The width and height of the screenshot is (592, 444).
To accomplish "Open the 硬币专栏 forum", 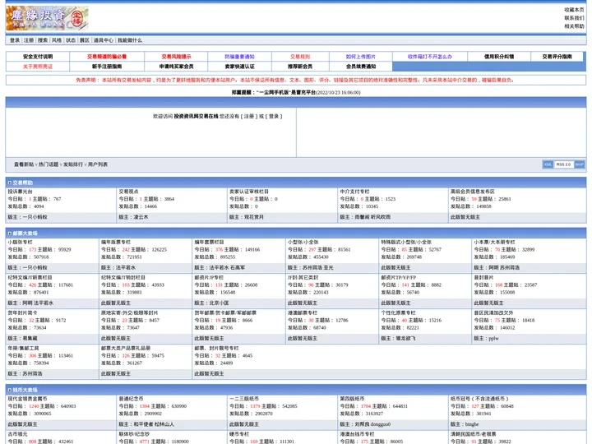I will tap(239, 434).
